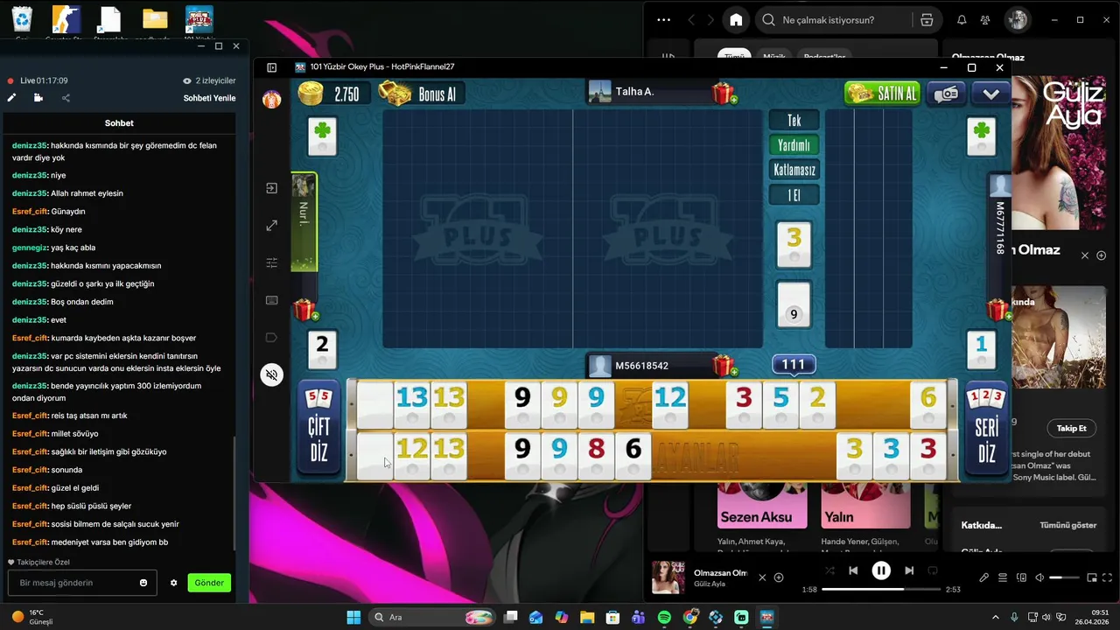The height and width of the screenshot is (630, 1120).
Task: Click Tümünü göster link in Spotify
Action: (1067, 525)
